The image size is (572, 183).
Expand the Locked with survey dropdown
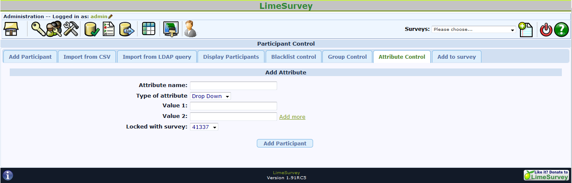[204, 127]
